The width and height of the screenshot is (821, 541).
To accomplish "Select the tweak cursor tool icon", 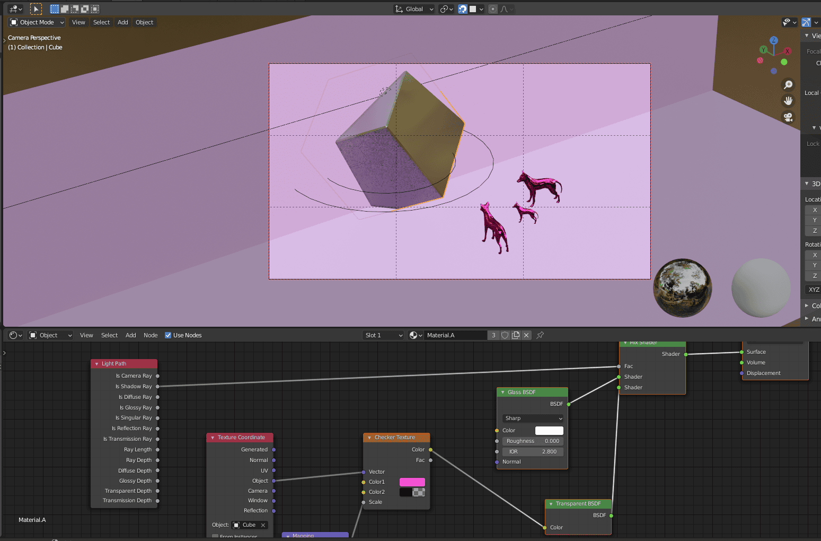I will click(36, 9).
